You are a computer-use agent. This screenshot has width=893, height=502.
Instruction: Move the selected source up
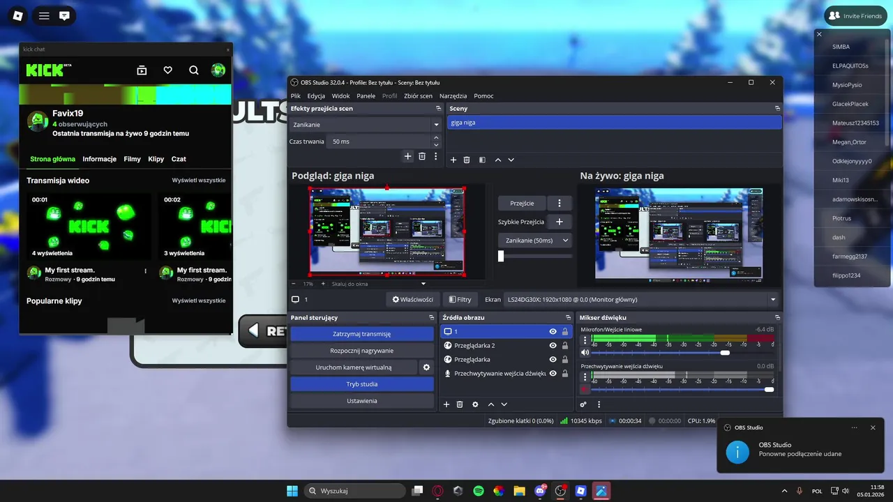tap(490, 404)
